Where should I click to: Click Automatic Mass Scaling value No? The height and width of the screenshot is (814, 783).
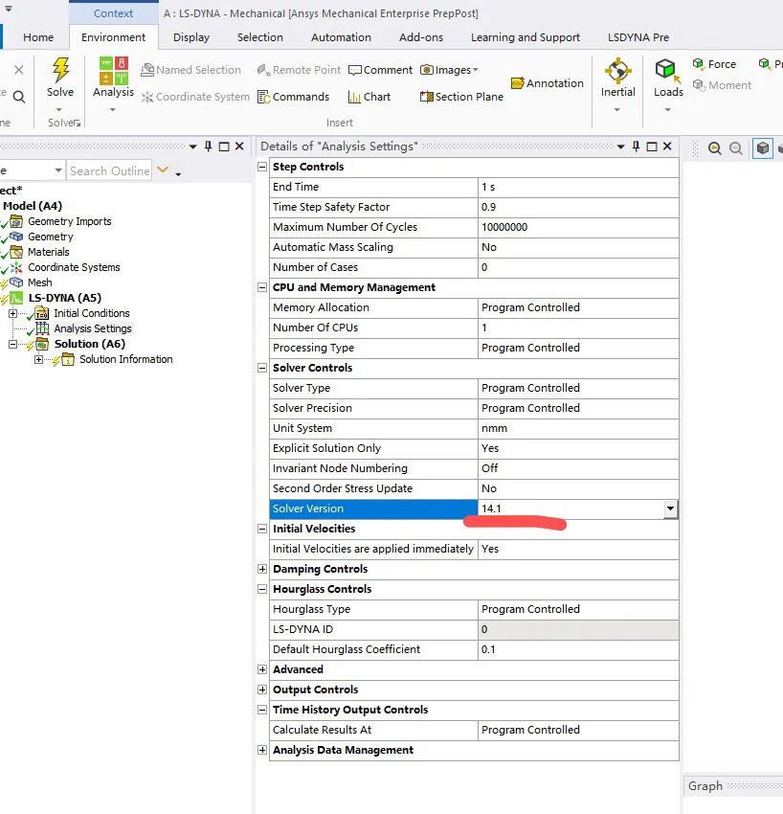(x=578, y=247)
